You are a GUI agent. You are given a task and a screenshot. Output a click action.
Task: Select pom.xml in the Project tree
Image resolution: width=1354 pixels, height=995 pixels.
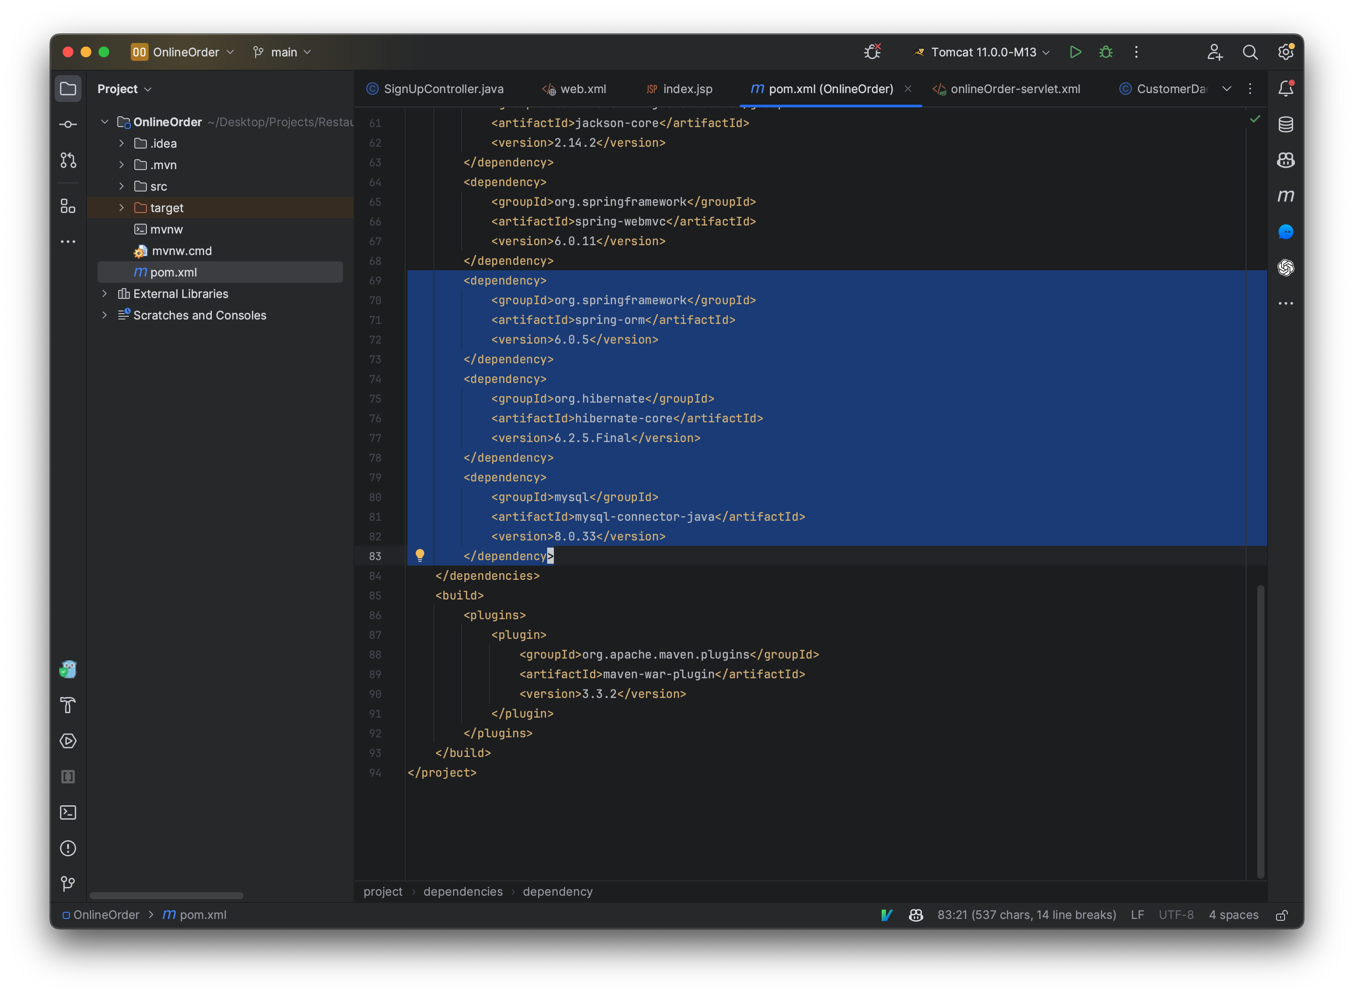(174, 272)
